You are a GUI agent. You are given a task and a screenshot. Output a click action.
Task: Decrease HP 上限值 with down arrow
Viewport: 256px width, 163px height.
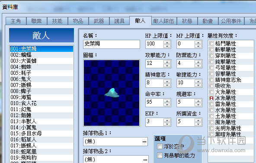(x=167, y=46)
